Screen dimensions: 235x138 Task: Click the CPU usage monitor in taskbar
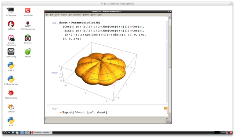click(x=217, y=133)
